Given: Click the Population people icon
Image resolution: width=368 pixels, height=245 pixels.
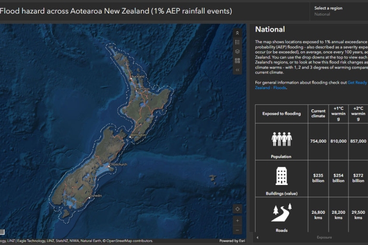Looking at the screenshot, I should coord(281,139).
